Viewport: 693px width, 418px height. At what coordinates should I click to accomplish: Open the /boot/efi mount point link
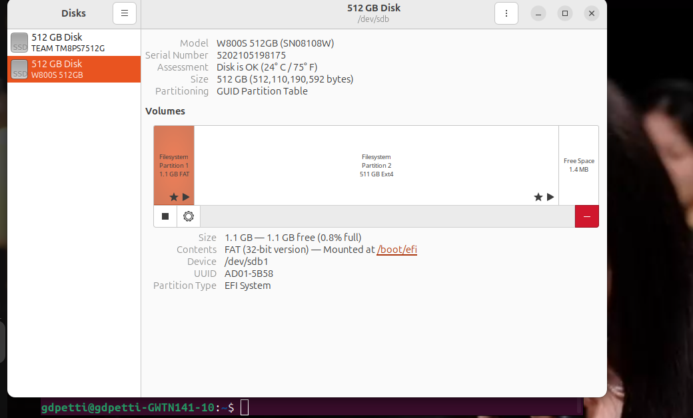(x=397, y=250)
